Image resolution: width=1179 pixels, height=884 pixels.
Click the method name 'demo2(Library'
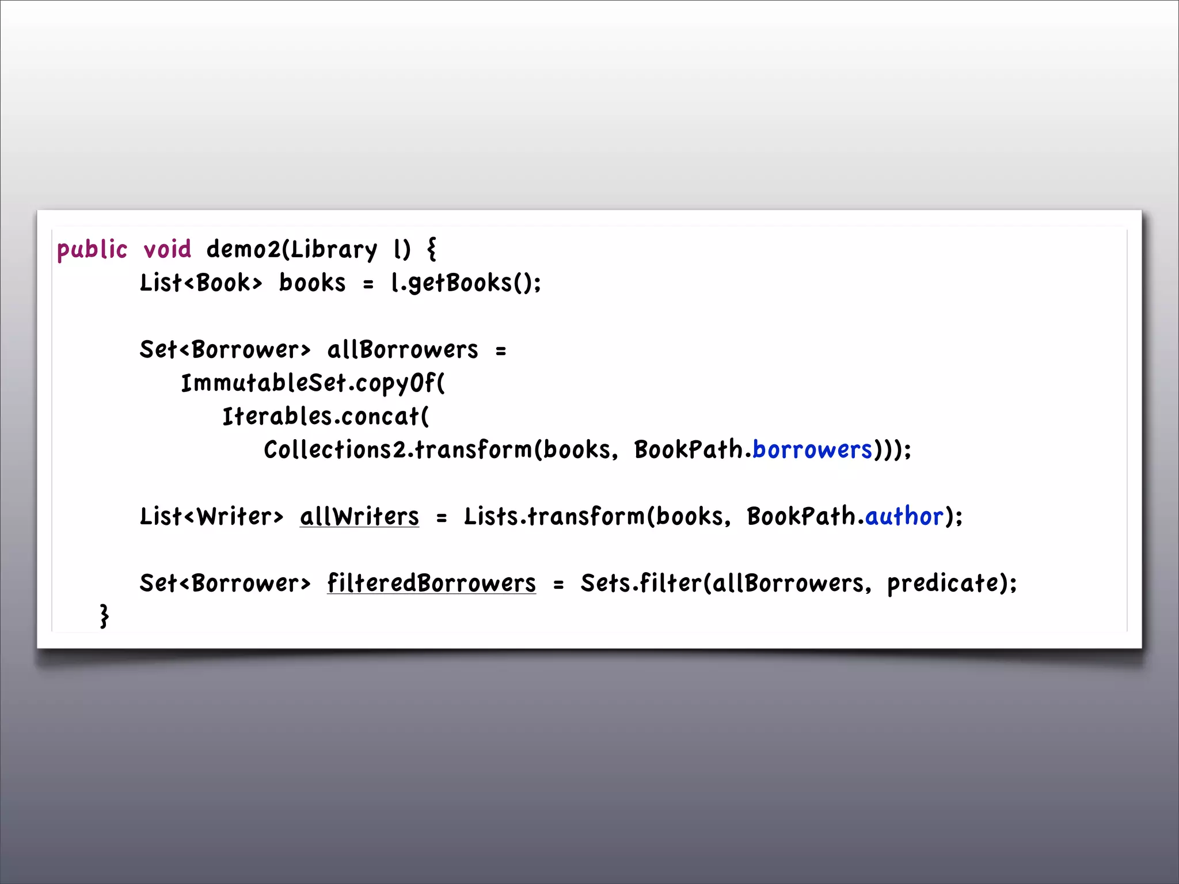point(292,250)
